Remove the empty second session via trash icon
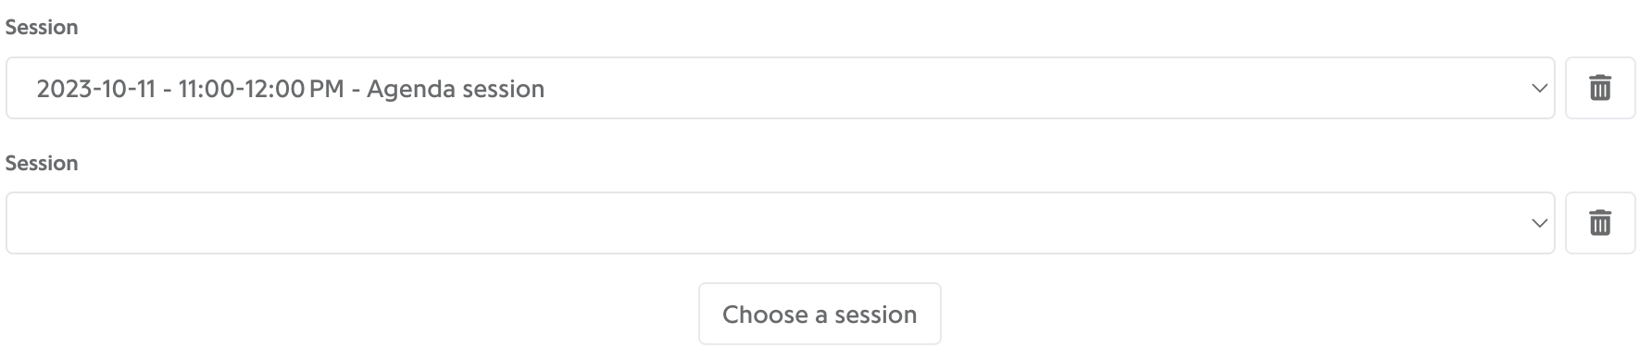 pos(1600,223)
